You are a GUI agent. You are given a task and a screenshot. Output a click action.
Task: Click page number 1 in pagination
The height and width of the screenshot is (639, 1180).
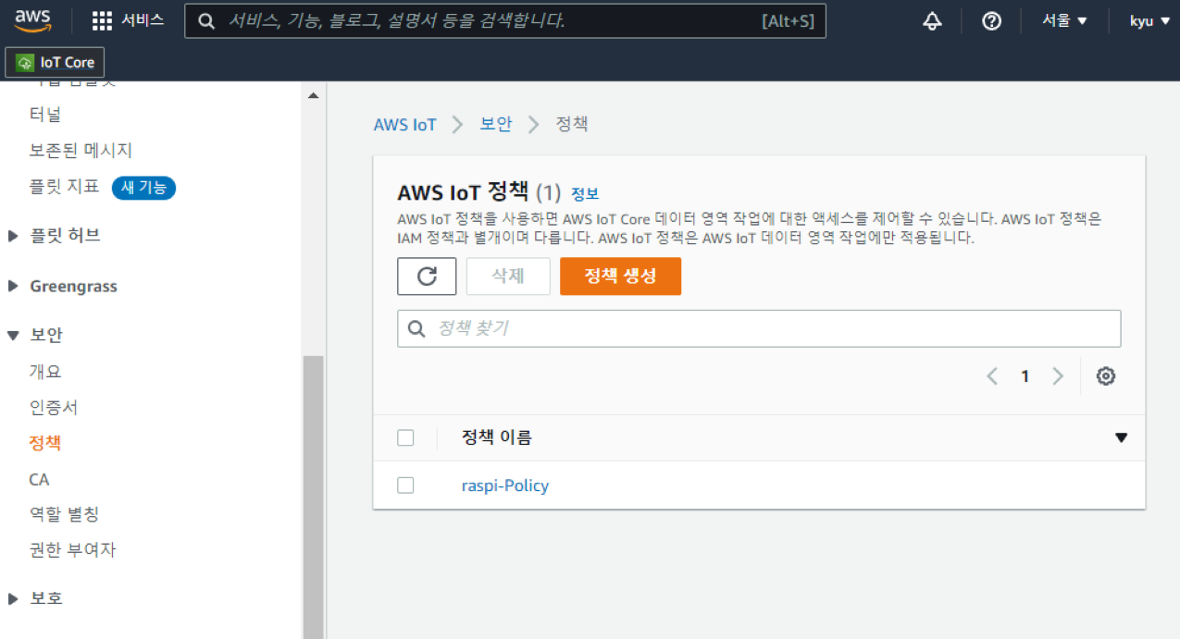tap(1025, 376)
